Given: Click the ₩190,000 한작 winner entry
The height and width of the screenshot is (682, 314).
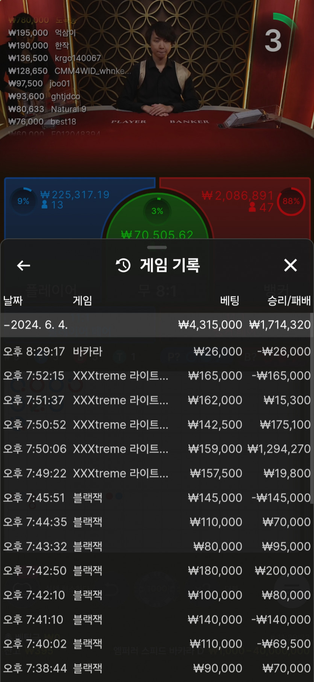Looking at the screenshot, I should [39, 45].
